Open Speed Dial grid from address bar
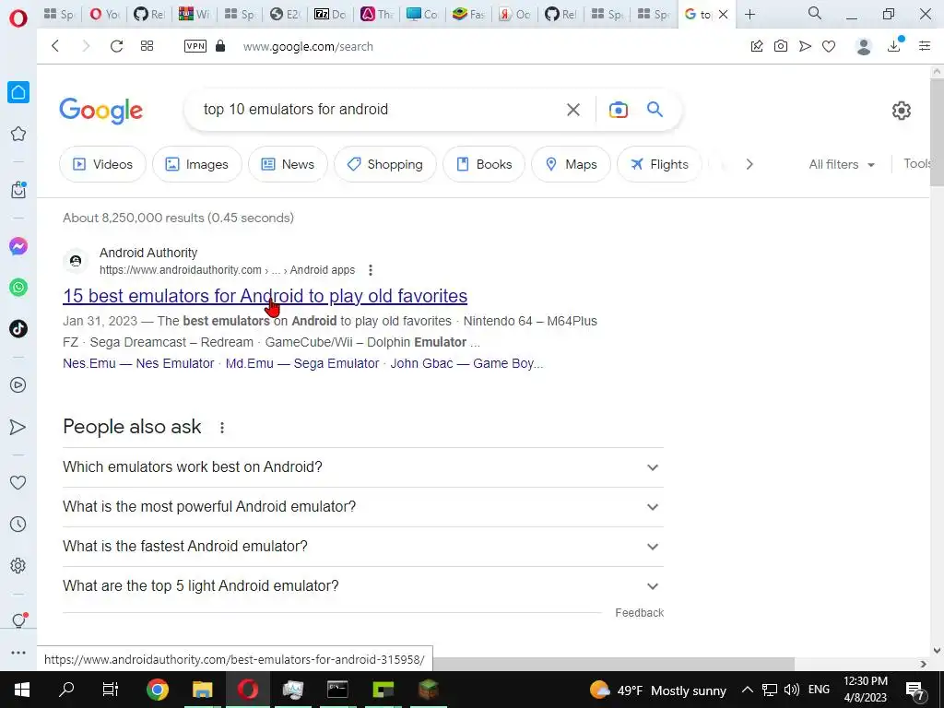Viewport: 944px width, 708px height. click(147, 46)
